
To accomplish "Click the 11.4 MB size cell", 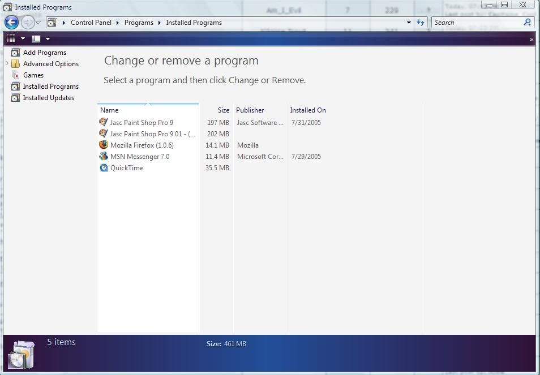I will click(x=217, y=157).
